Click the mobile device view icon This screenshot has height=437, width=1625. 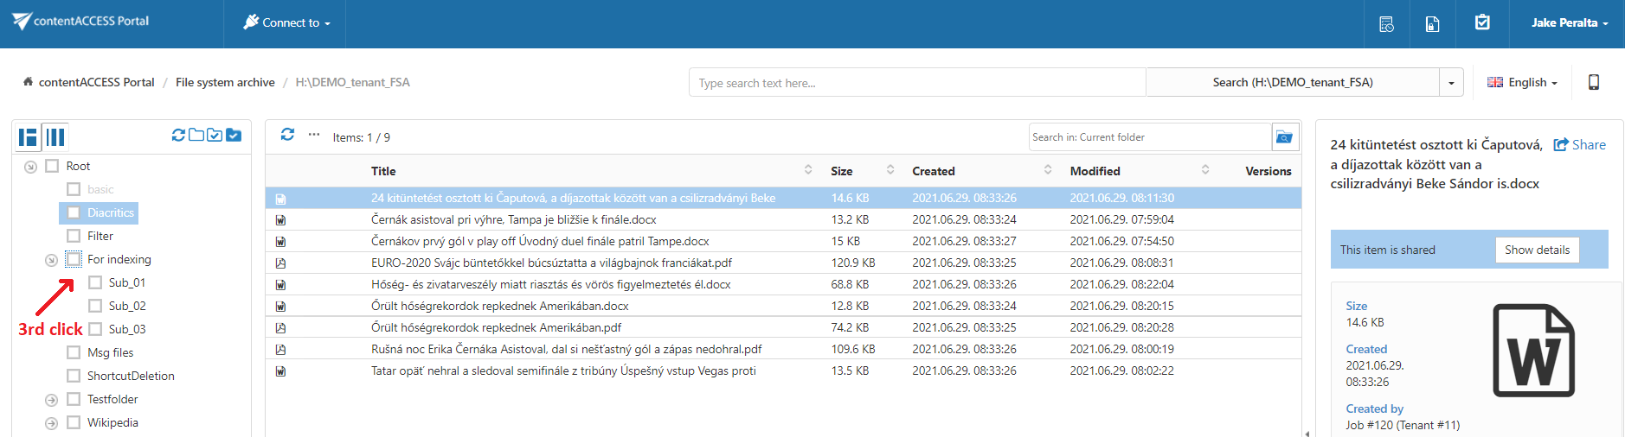1593,82
